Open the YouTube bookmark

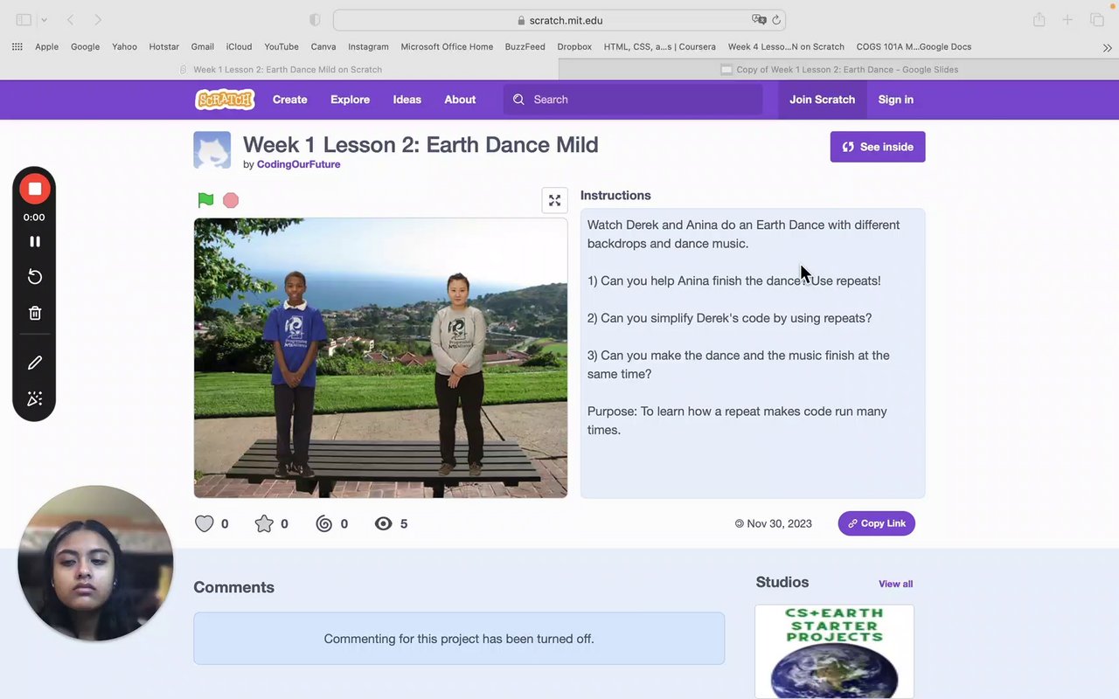[281, 47]
